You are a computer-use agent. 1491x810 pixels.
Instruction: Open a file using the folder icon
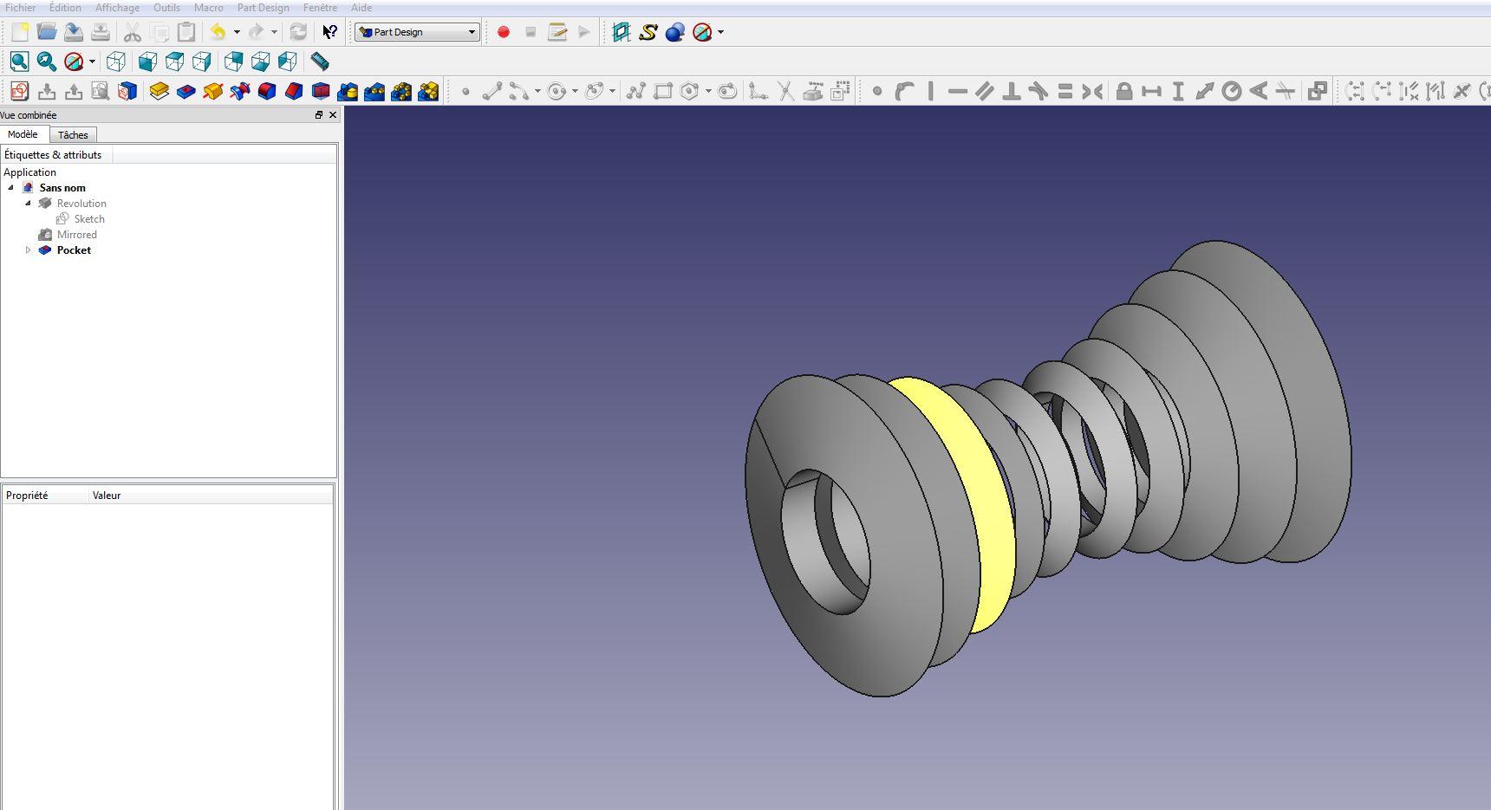[47, 32]
